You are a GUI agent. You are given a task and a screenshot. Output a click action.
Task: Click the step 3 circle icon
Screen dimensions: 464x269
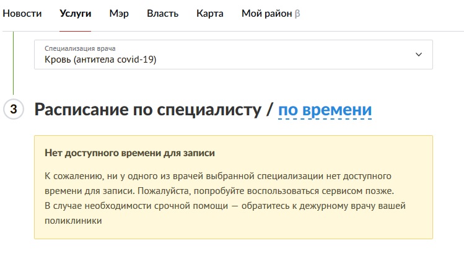(14, 110)
